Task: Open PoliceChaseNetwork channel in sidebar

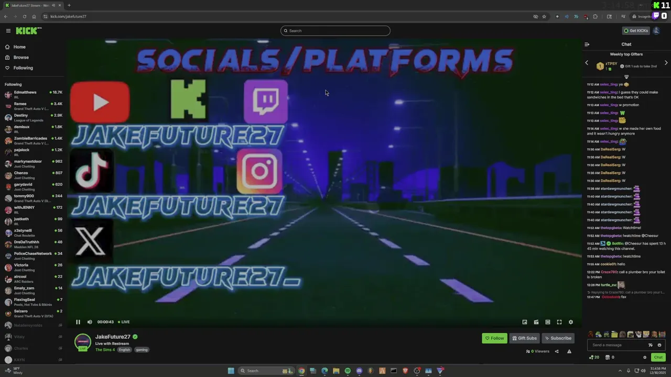Action: 34,256
